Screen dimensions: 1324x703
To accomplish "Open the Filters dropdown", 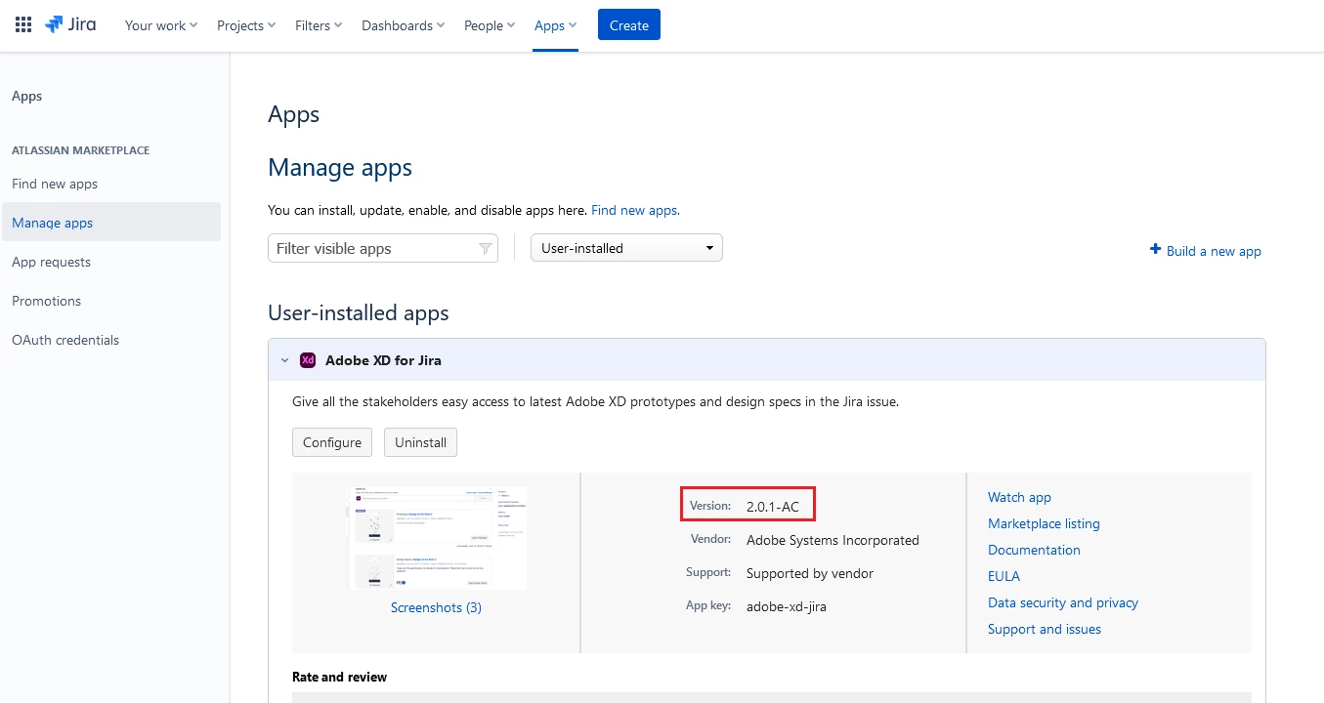I will 319,25.
